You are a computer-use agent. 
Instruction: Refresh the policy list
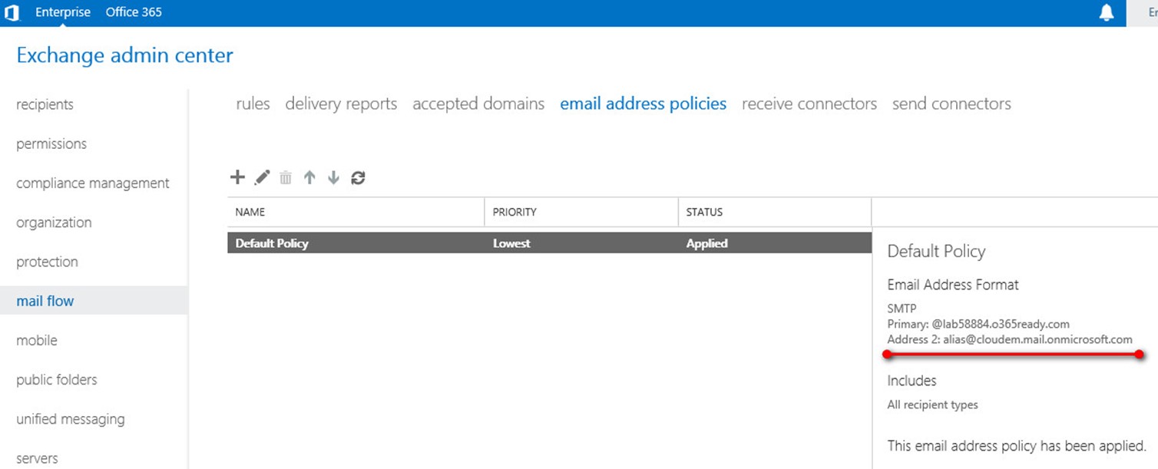pos(358,177)
